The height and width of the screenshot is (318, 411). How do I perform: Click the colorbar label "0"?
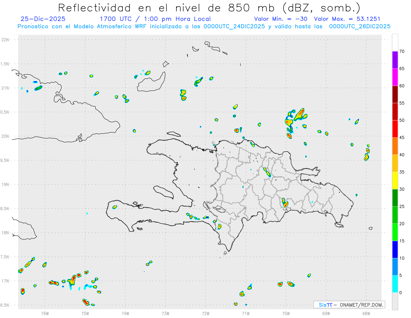coord(400,293)
